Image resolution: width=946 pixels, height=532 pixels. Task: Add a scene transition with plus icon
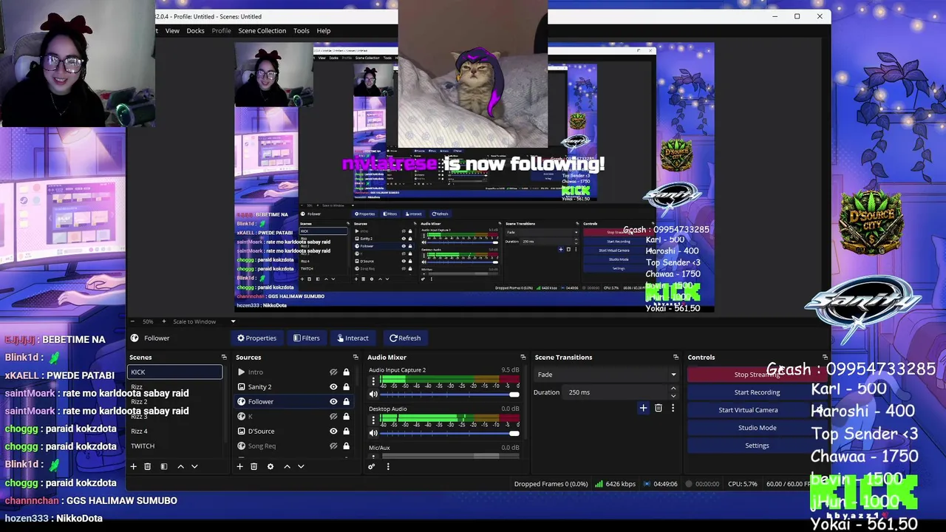(x=643, y=408)
